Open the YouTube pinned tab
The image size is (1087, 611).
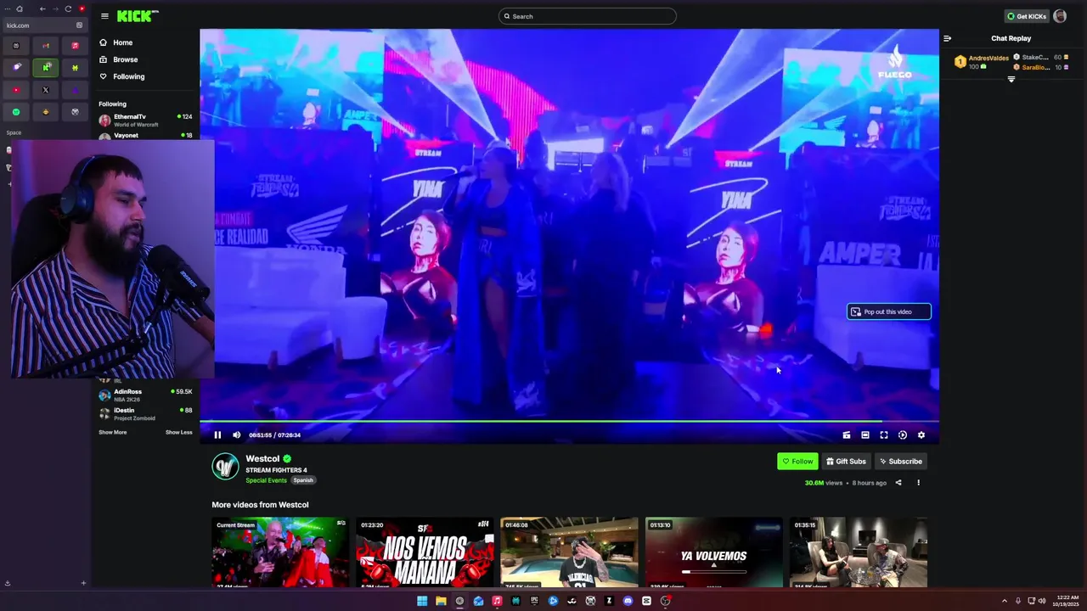(x=16, y=89)
